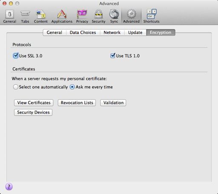Screen dimensions: 218x194
Task: Select the Advanced gear icon
Action: pos(131,14)
